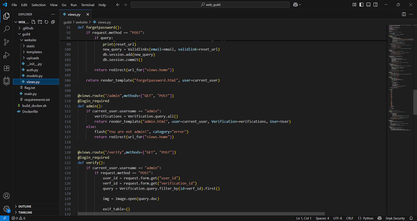The image size is (417, 221).
Task: Toggle the primary side bar layout button
Action: (x=361, y=5)
